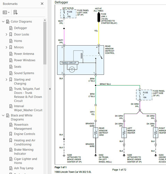Open the Power Windows bookmark

25,60
